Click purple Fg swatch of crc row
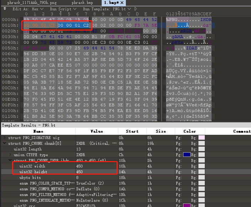The width and height of the screenshot is (251, 207). click(x=187, y=205)
